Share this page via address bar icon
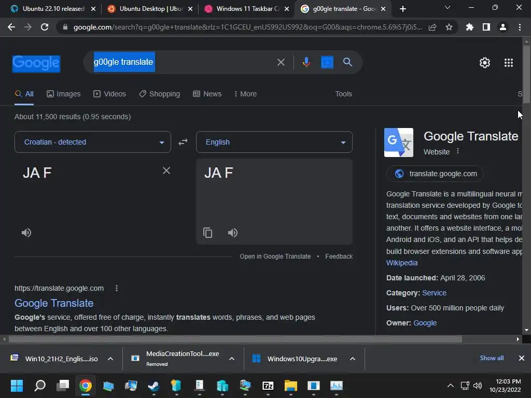 pos(432,27)
